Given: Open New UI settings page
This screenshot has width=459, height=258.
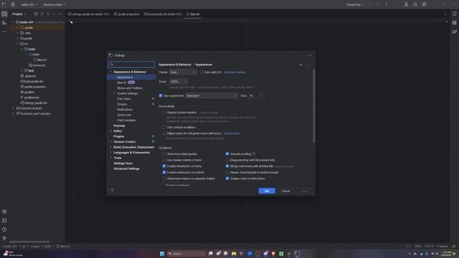Looking at the screenshot, I should 121,83.
